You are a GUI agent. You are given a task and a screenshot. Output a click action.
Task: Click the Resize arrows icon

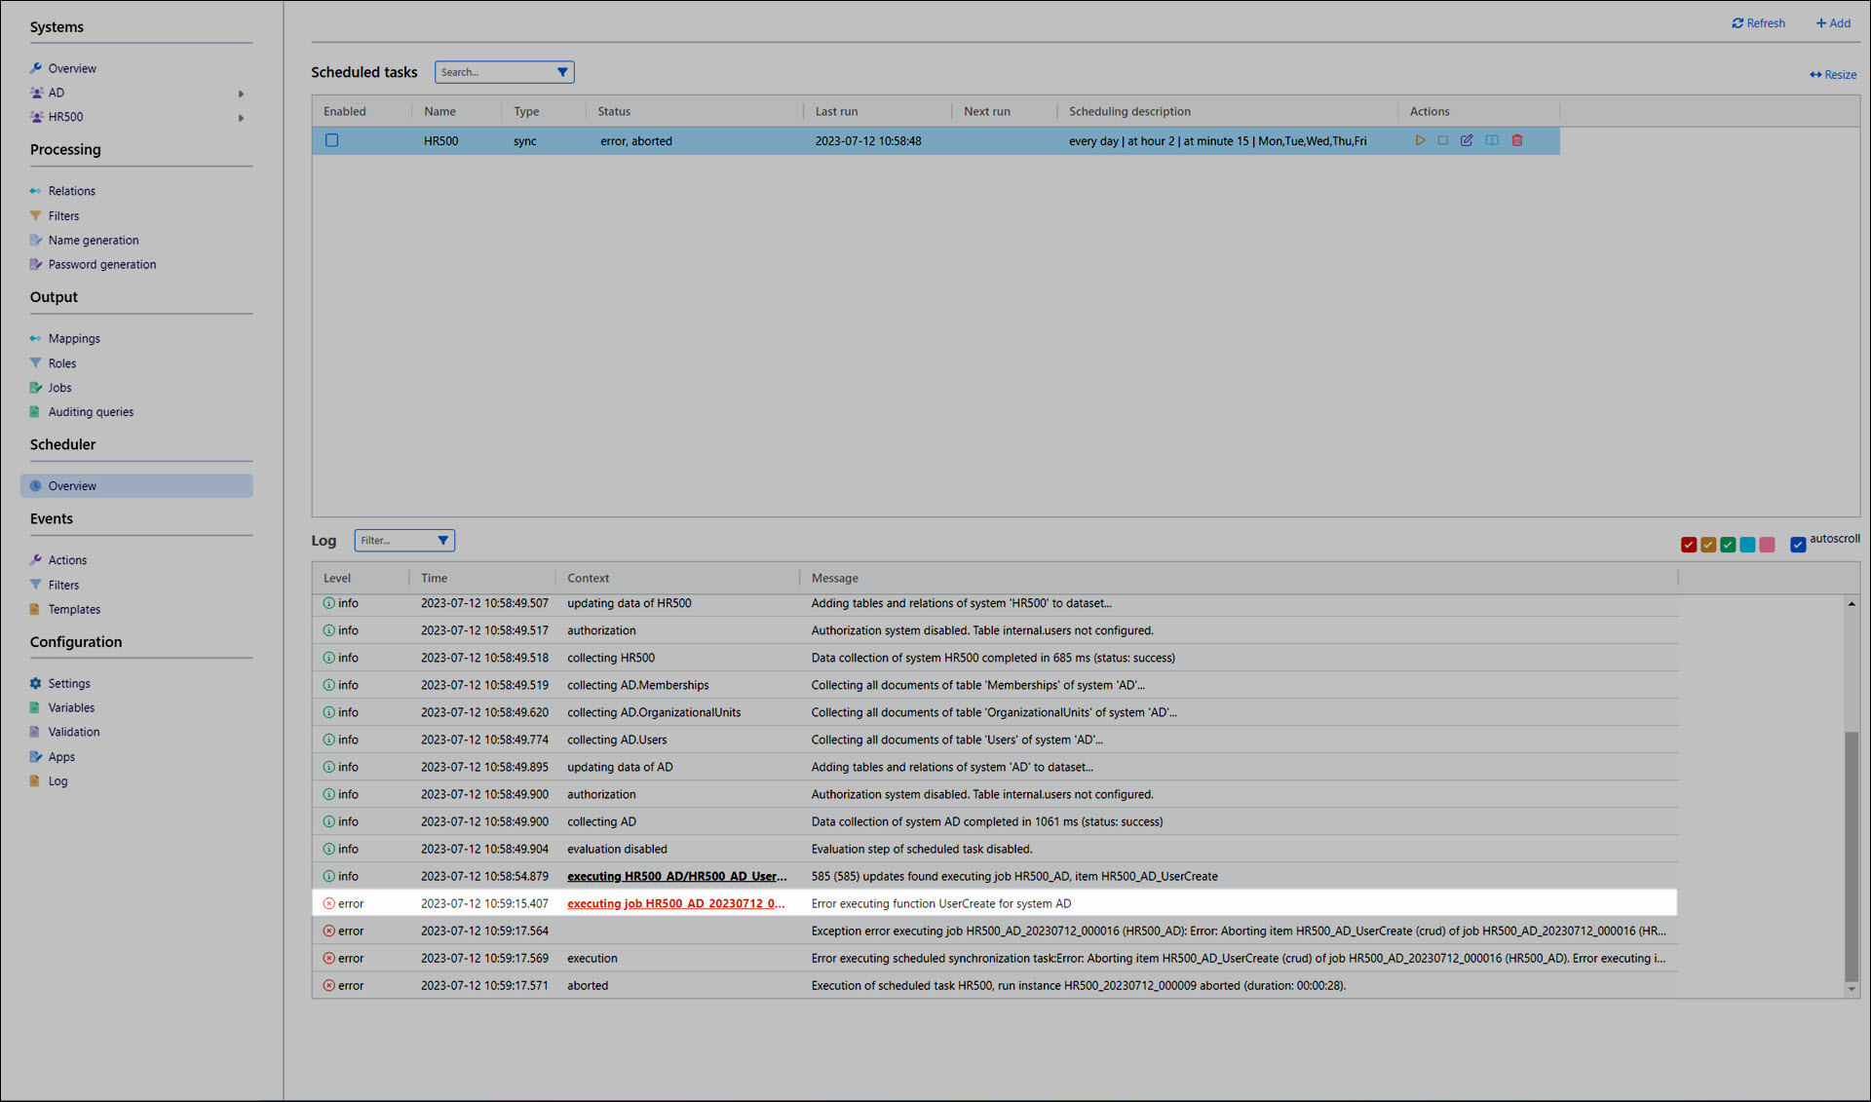(x=1815, y=75)
